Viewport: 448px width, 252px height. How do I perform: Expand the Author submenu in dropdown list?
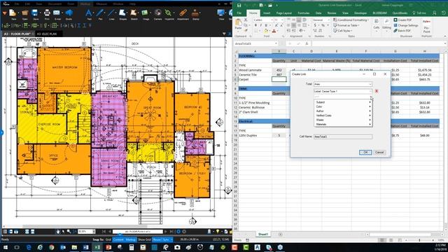[x=343, y=111]
